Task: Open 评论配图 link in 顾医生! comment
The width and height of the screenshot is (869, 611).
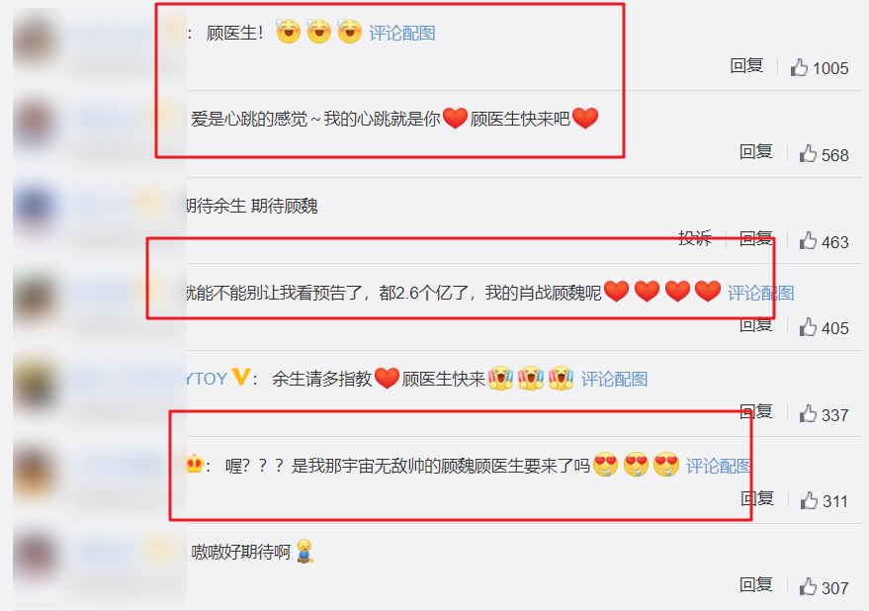Action: [402, 34]
